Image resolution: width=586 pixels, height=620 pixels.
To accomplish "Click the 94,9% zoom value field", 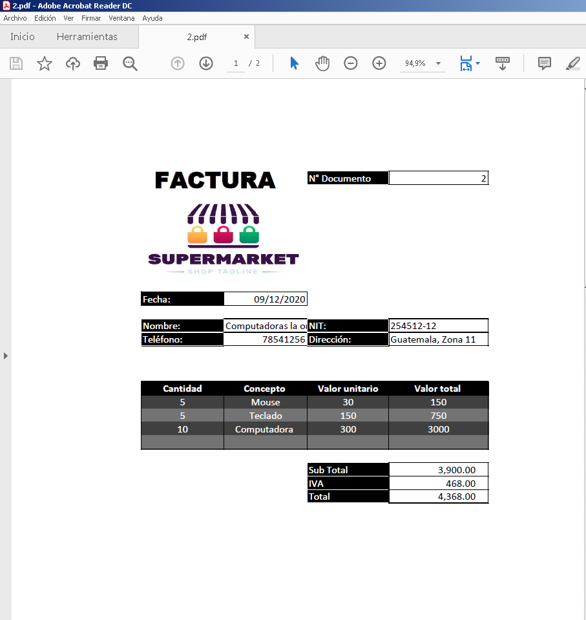I will pyautogui.click(x=415, y=63).
